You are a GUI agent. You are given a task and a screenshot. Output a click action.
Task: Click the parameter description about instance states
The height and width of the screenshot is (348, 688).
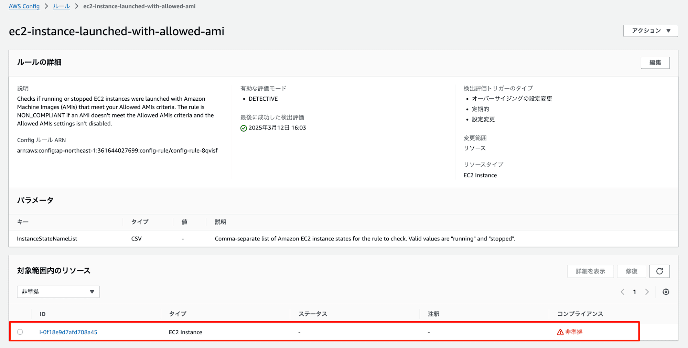(x=365, y=239)
